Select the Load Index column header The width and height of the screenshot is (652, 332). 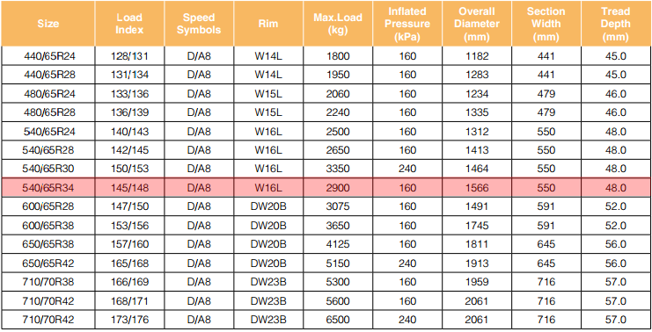[x=129, y=23]
